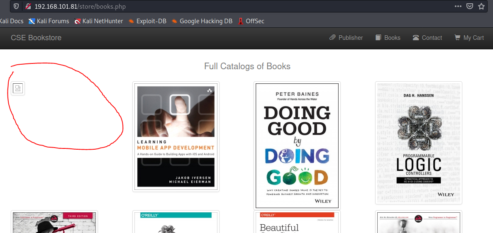Open the OffSec bookmark
The image size is (493, 233).
click(251, 21)
